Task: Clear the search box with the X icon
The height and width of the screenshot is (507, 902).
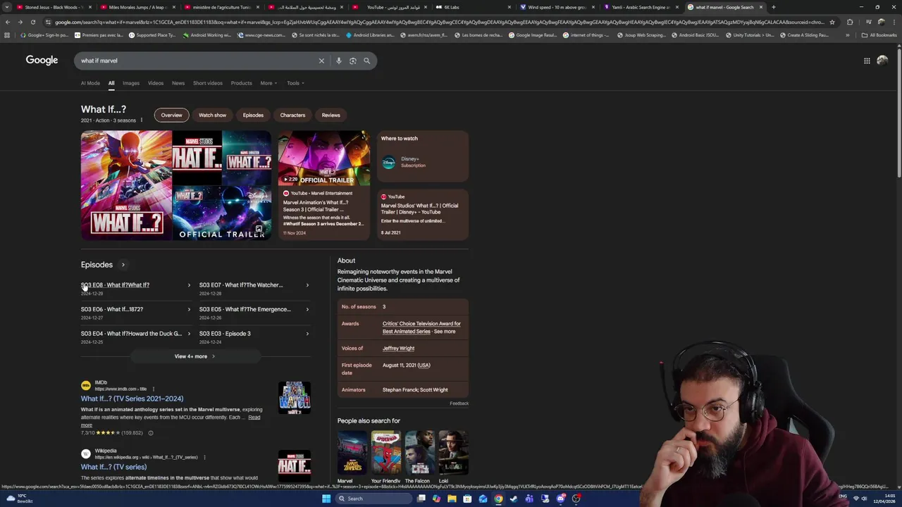Action: coord(321,61)
